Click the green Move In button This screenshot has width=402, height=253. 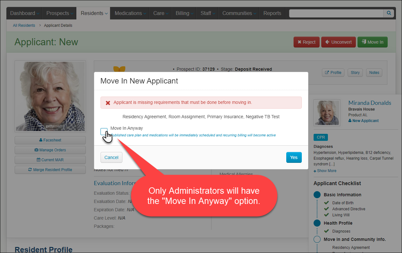coord(372,42)
